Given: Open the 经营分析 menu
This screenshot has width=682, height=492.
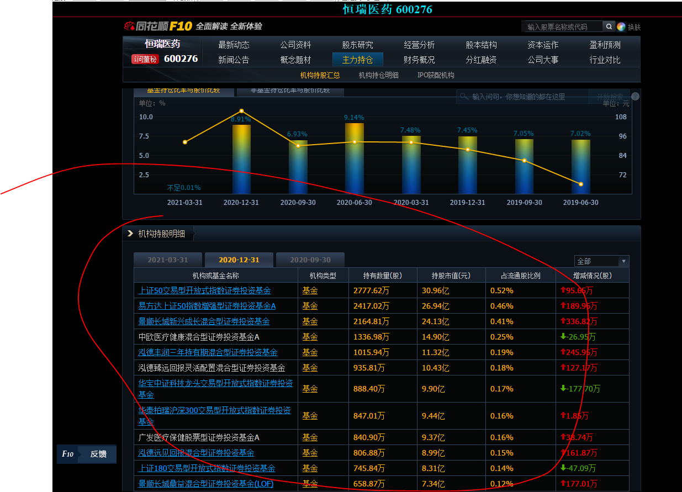Looking at the screenshot, I should pos(419,45).
